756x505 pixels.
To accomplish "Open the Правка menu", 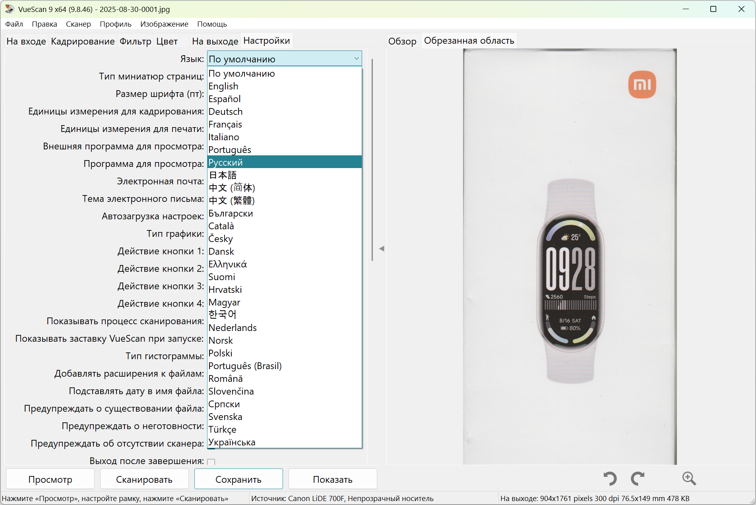I will 45,24.
